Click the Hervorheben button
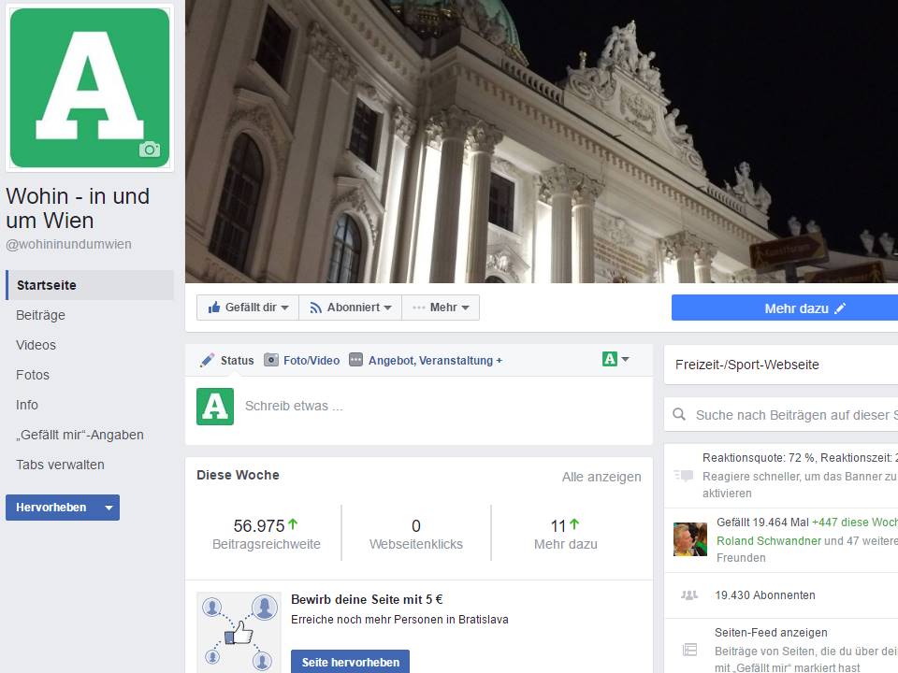 pos(51,508)
